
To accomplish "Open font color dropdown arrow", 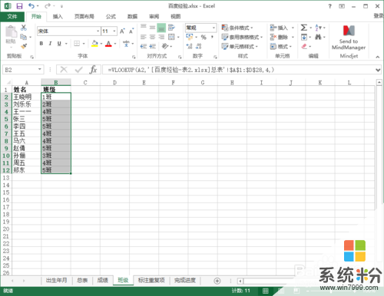I will click(x=115, y=44).
